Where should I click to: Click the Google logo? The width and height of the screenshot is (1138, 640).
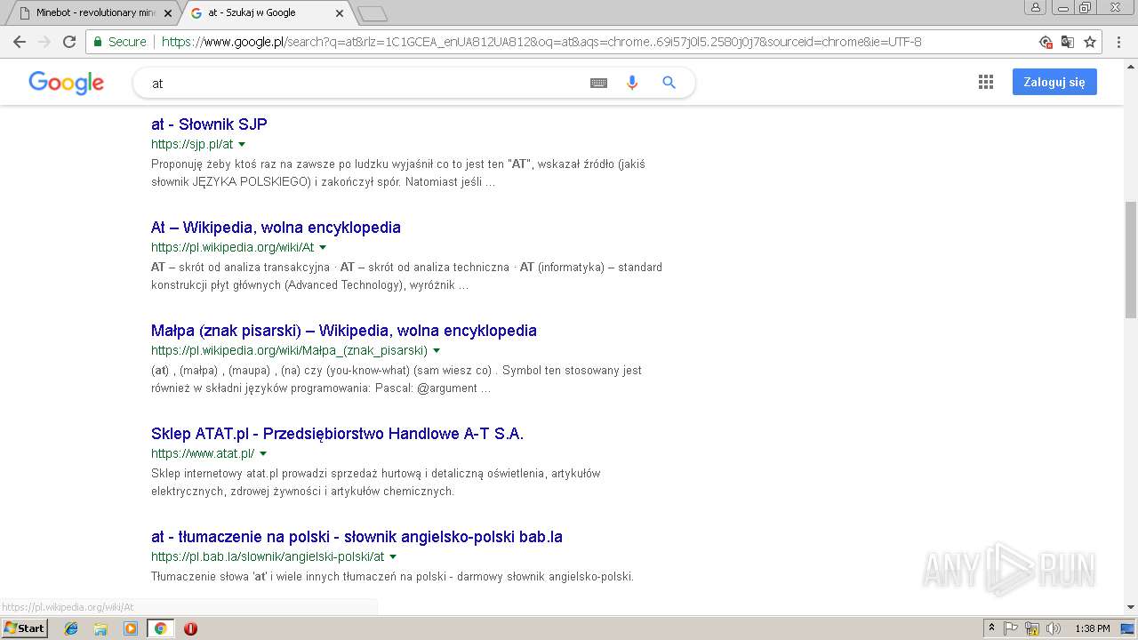pos(66,83)
